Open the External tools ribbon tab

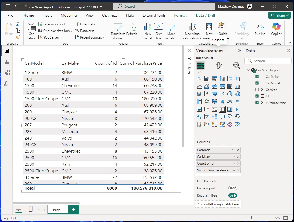tap(154, 15)
